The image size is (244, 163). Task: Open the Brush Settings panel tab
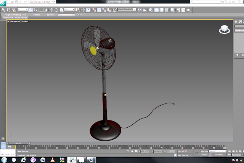click(21, 18)
